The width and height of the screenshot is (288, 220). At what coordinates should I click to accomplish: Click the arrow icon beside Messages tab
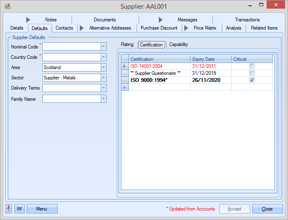pyautogui.click(x=161, y=20)
